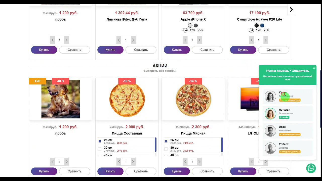
Task: Click Купить for Пицца Мясная
Action: (177, 171)
